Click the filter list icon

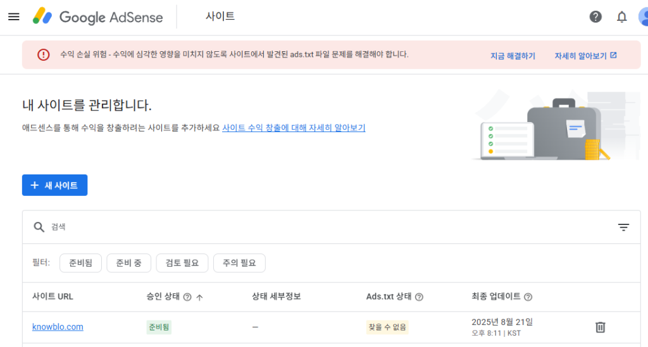click(x=623, y=228)
